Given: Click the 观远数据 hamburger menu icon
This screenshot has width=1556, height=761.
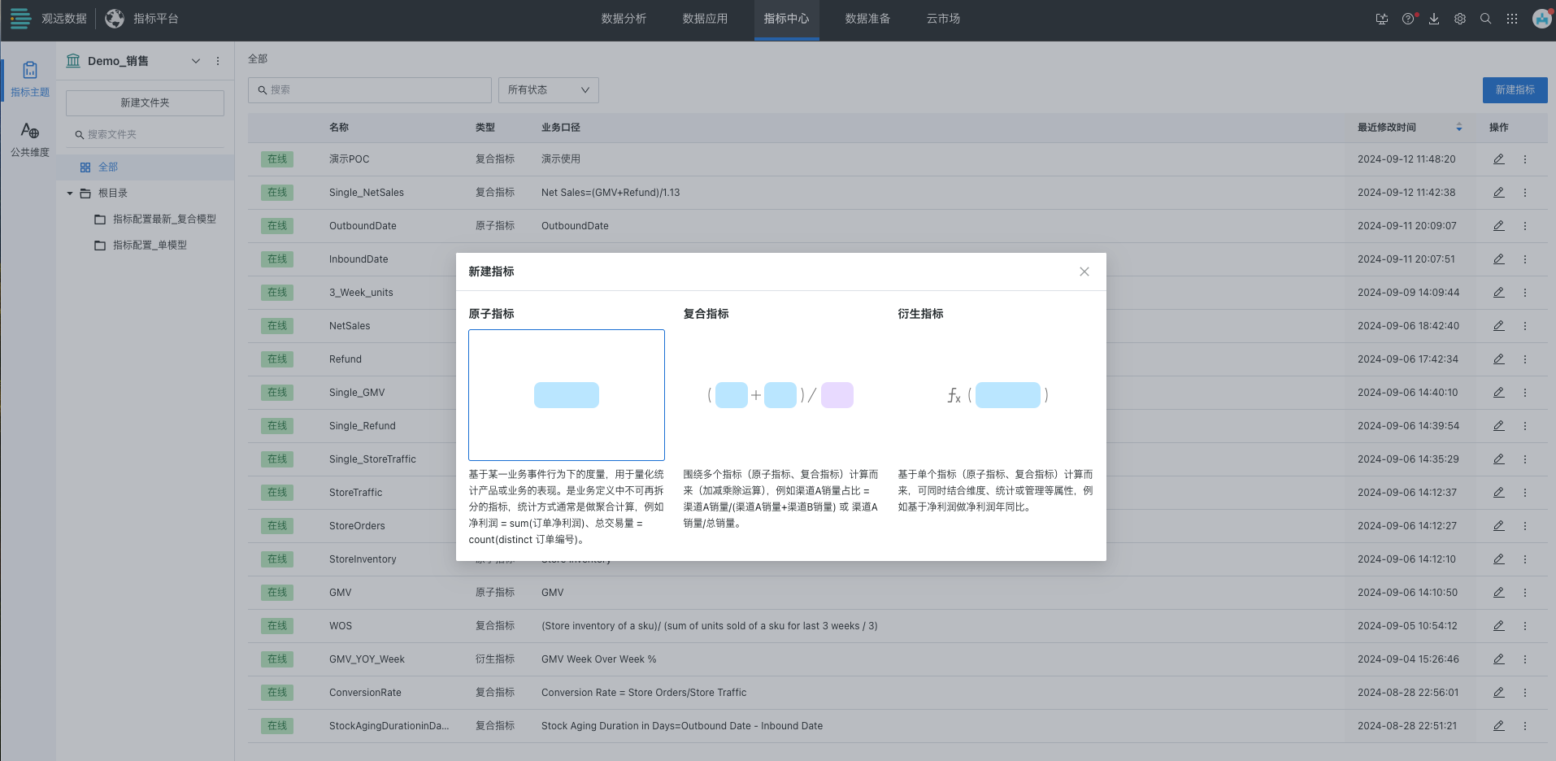Looking at the screenshot, I should point(20,18).
